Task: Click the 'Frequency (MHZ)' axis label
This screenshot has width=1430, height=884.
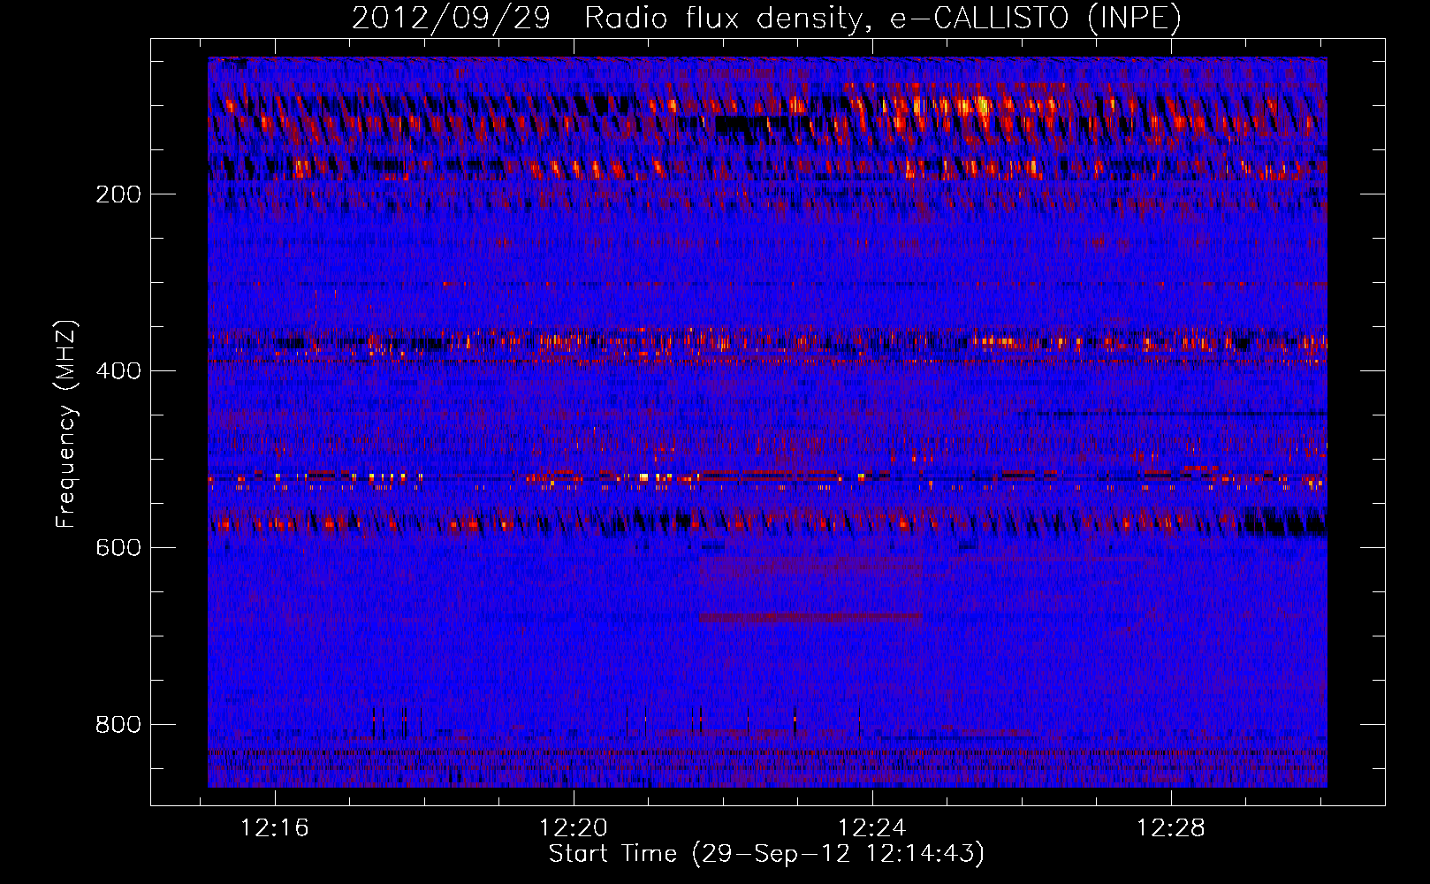Action: (x=66, y=424)
